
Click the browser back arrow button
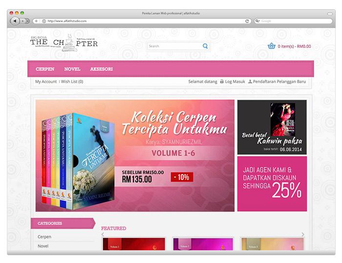[x=14, y=21]
